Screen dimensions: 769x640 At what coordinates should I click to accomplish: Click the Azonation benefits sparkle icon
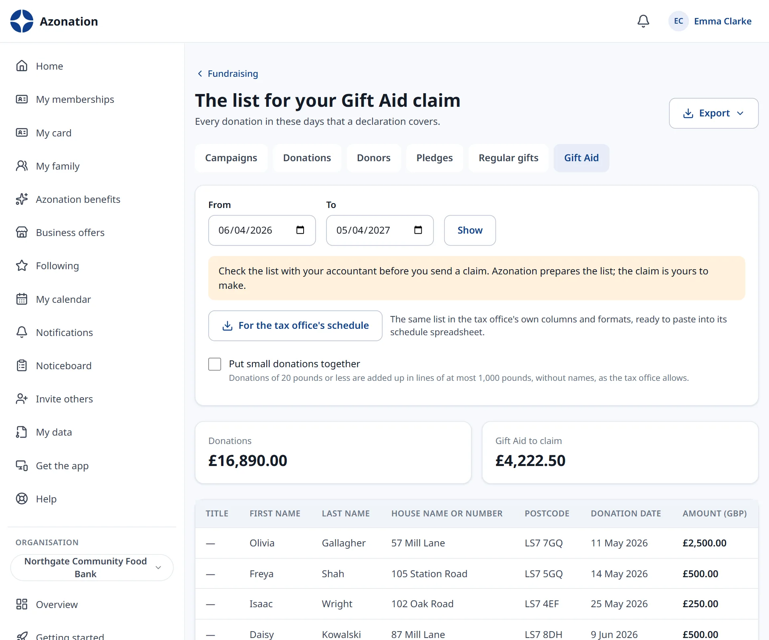tap(22, 199)
